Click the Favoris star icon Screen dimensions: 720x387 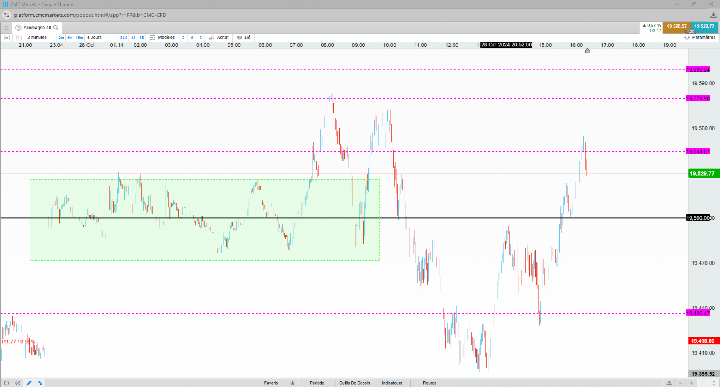pos(292,383)
